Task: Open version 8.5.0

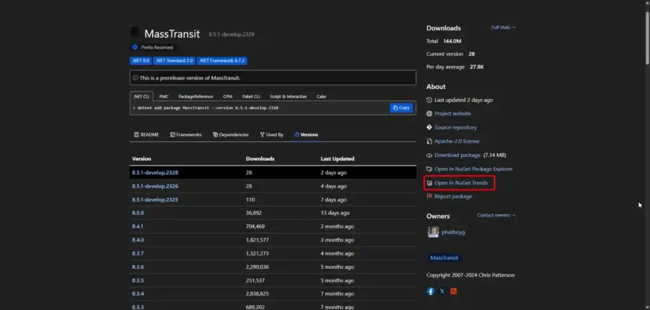Action: [138, 213]
